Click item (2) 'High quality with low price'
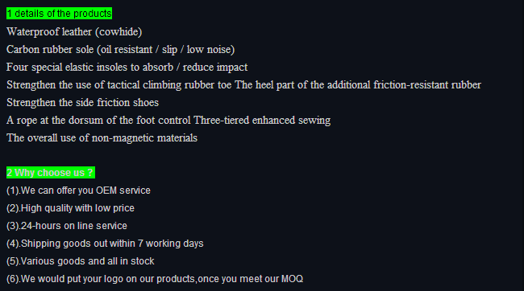Screen dimensions: 524x291 [70, 208]
